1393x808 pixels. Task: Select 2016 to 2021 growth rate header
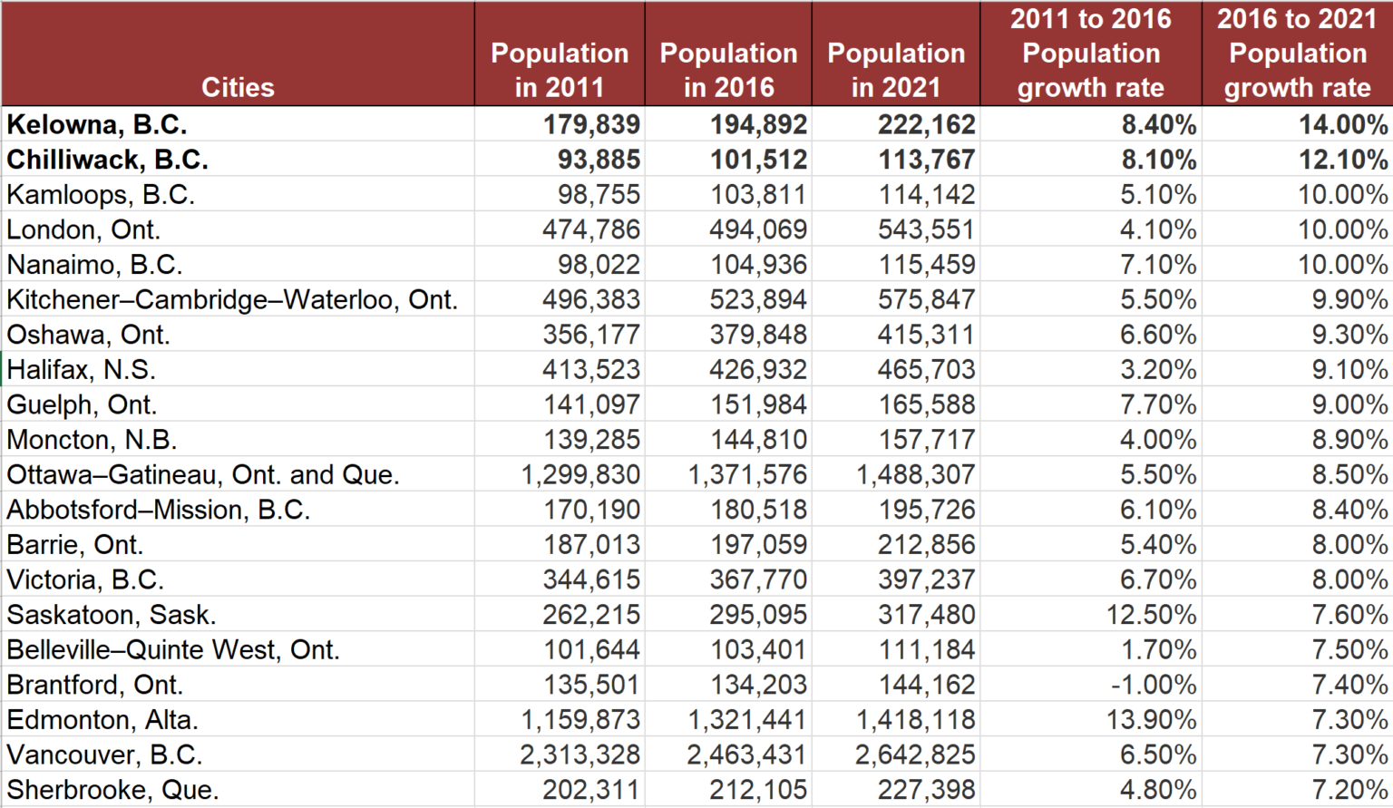point(1298,54)
